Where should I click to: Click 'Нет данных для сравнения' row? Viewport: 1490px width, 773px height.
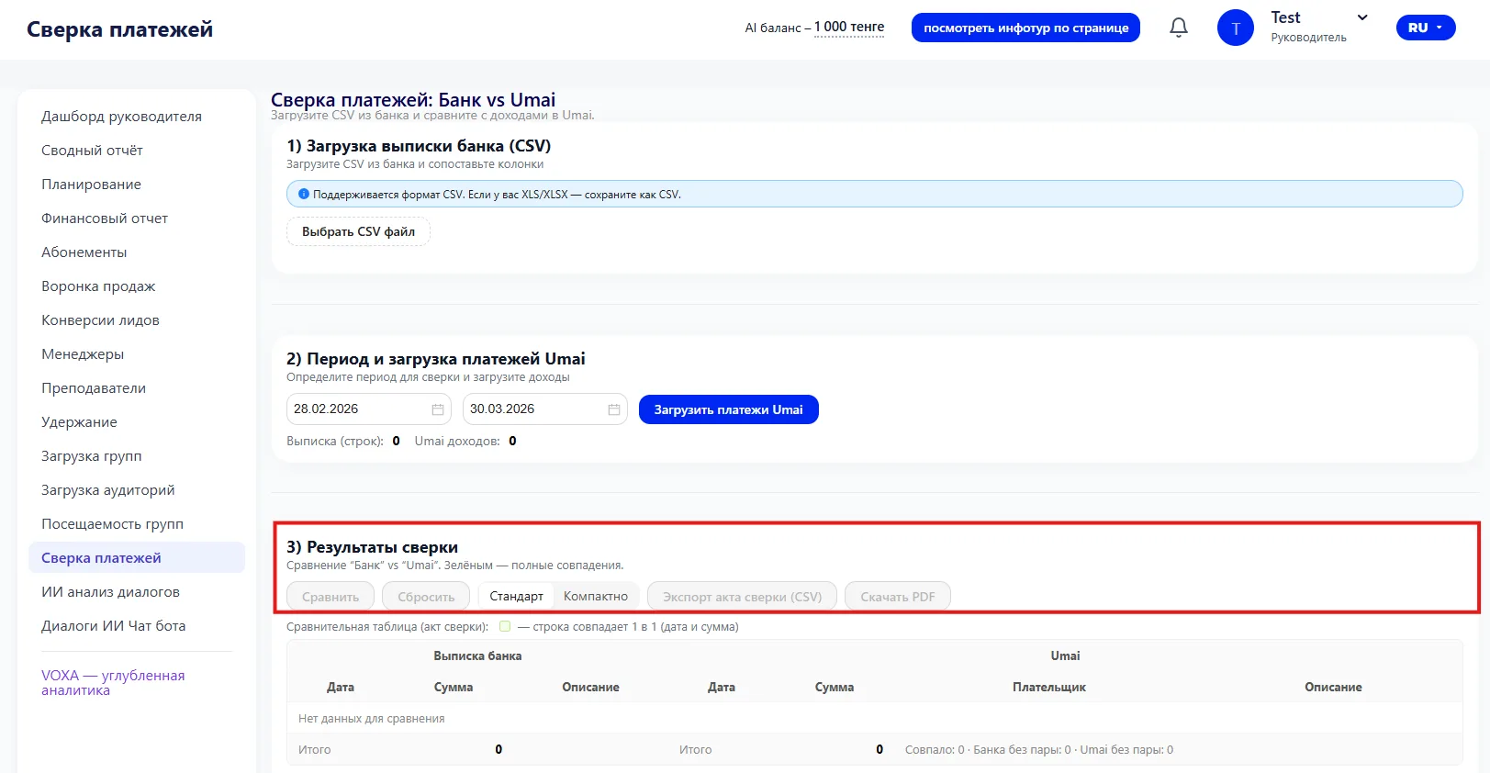[875, 719]
